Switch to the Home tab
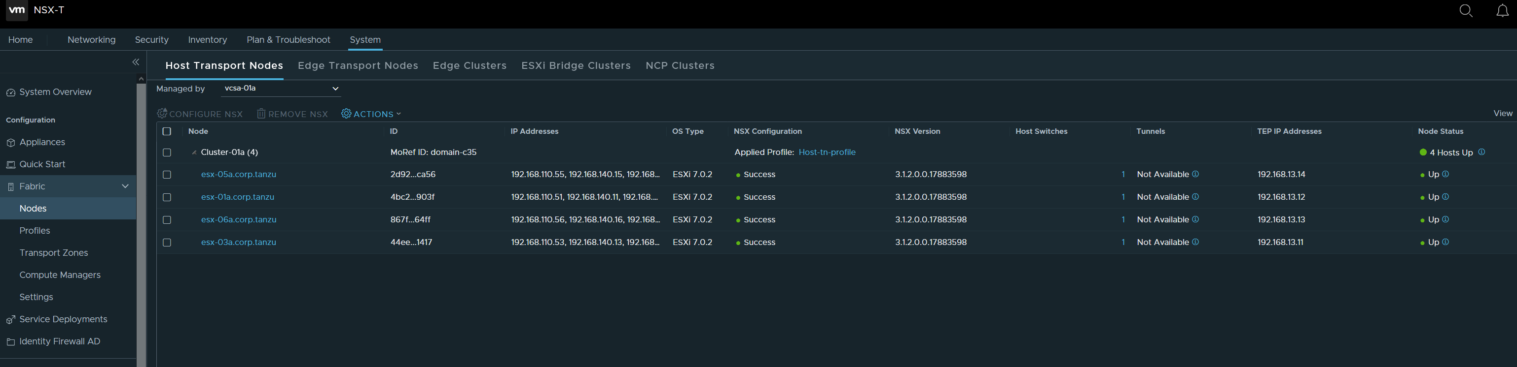This screenshot has height=367, width=1517. click(21, 40)
